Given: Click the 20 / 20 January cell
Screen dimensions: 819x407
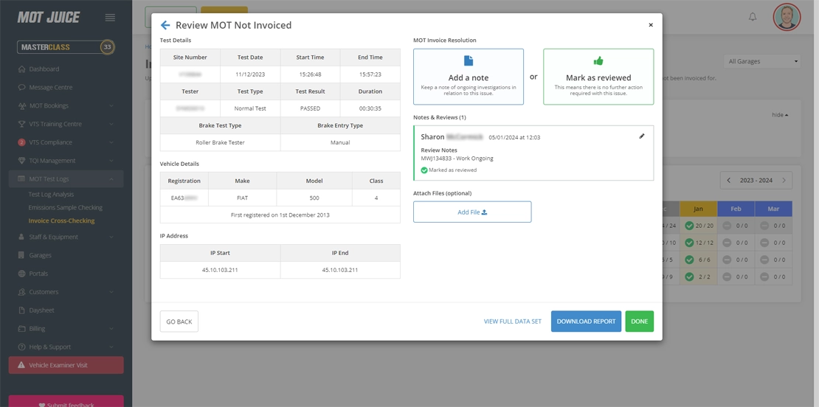Looking at the screenshot, I should (698, 226).
